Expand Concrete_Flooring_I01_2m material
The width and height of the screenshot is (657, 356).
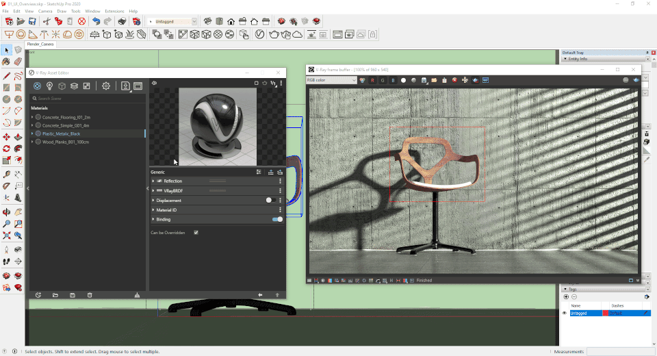point(32,117)
